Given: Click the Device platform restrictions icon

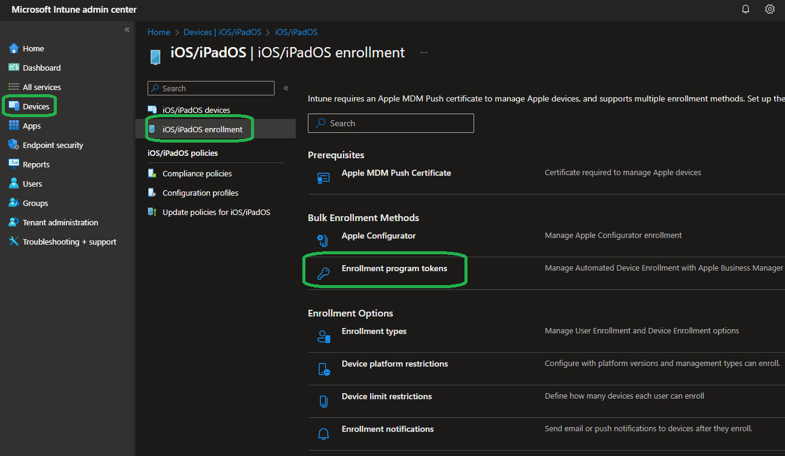Looking at the screenshot, I should click(324, 369).
